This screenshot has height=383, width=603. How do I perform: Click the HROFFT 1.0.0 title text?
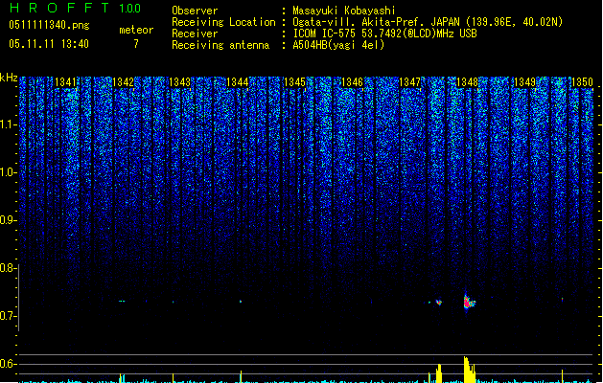click(x=75, y=8)
